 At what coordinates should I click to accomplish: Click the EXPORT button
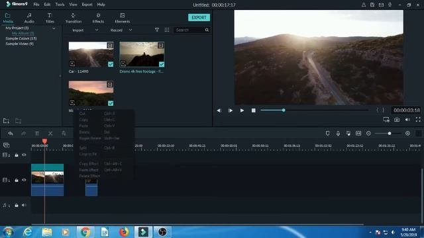click(199, 18)
